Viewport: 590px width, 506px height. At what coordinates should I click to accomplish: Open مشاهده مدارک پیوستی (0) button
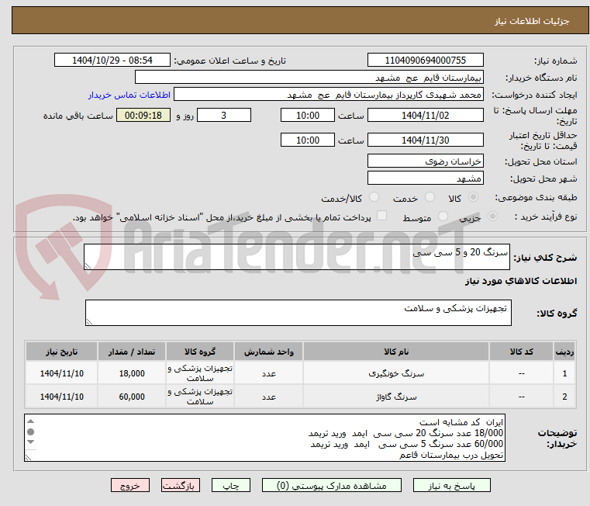click(332, 485)
